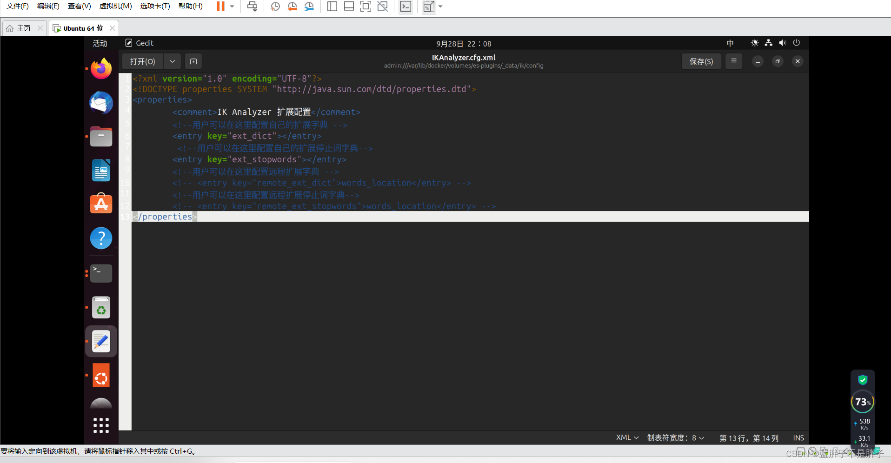The height and width of the screenshot is (463, 891).
Task: Toggle Unity mode icon
Action: tap(383, 7)
